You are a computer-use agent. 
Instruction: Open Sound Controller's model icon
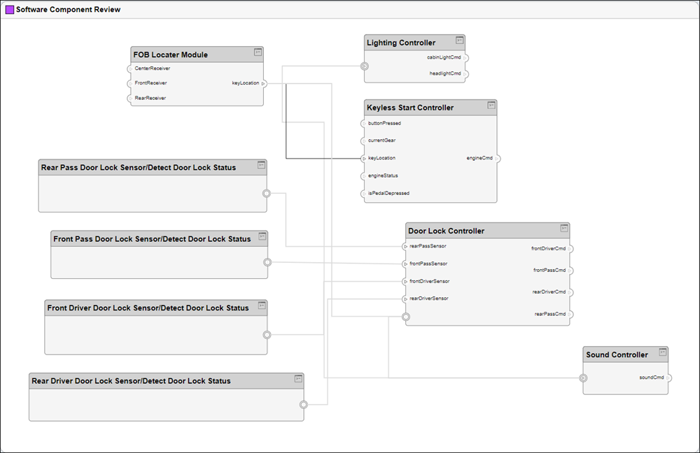662,354
